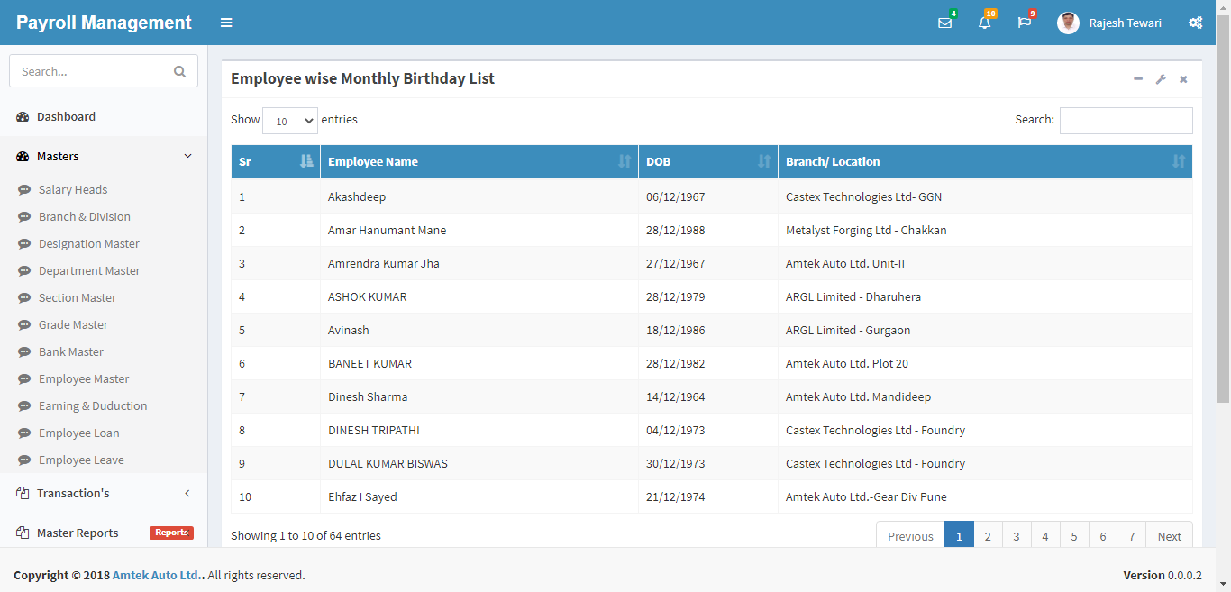Go to page 2 of results

[988, 536]
